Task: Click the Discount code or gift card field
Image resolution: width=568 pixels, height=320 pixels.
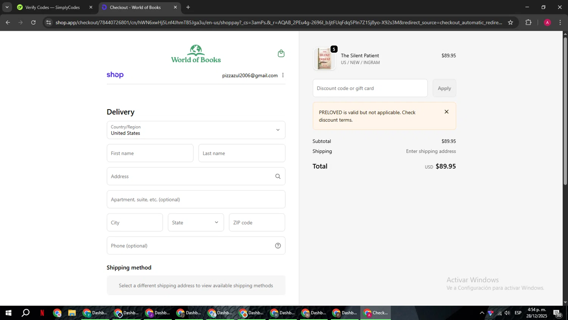Action: (370, 88)
